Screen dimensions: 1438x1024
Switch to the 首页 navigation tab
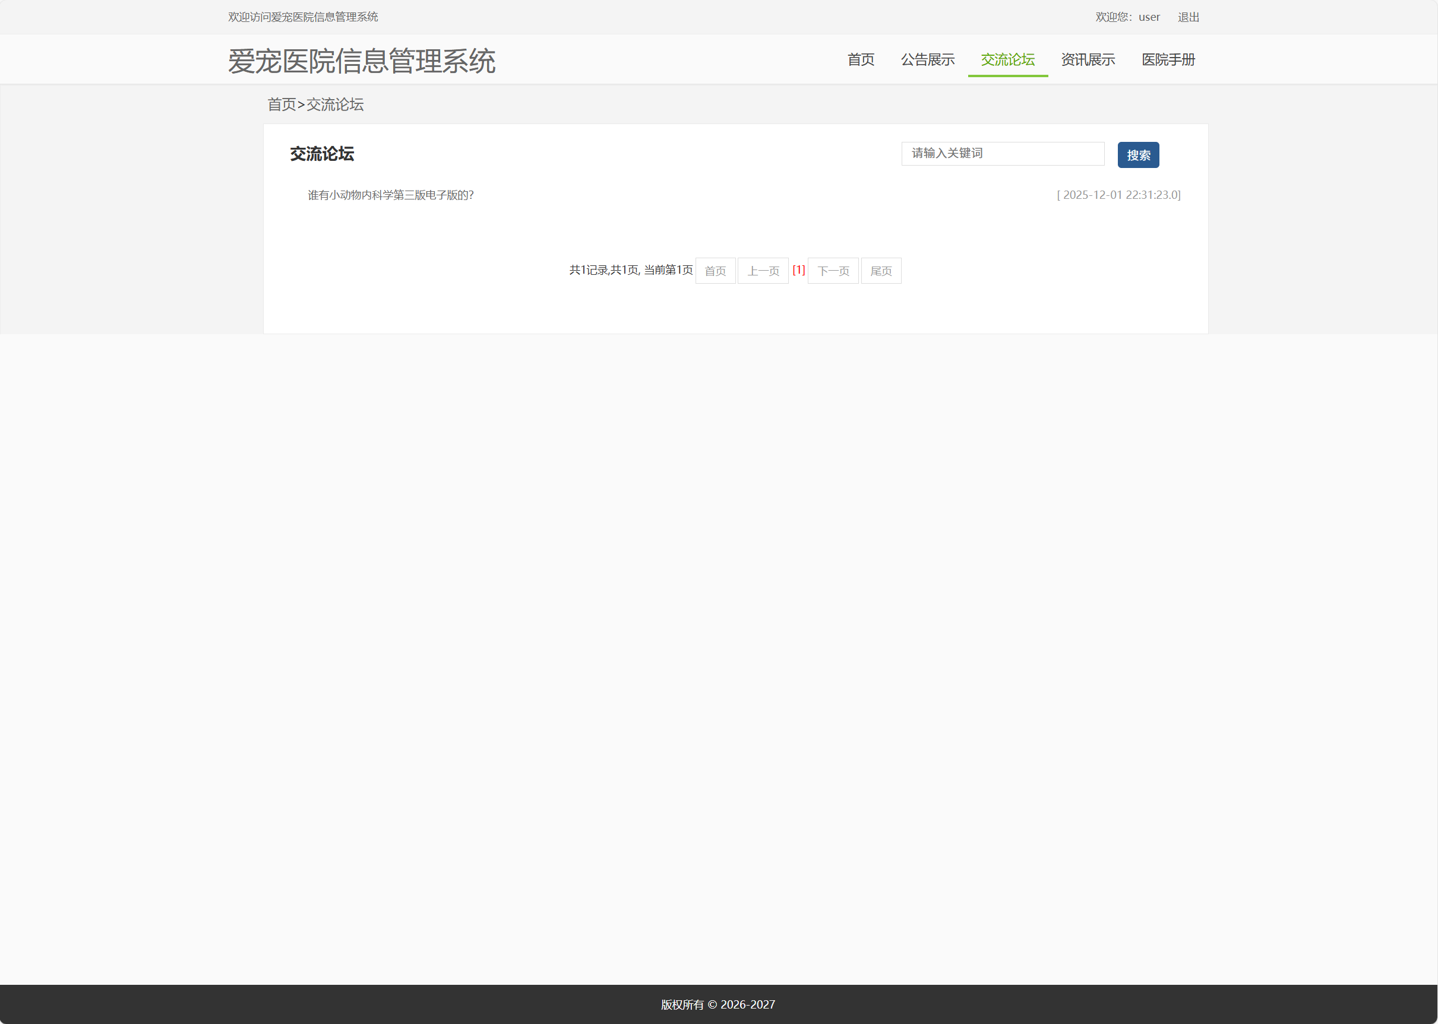[861, 60]
